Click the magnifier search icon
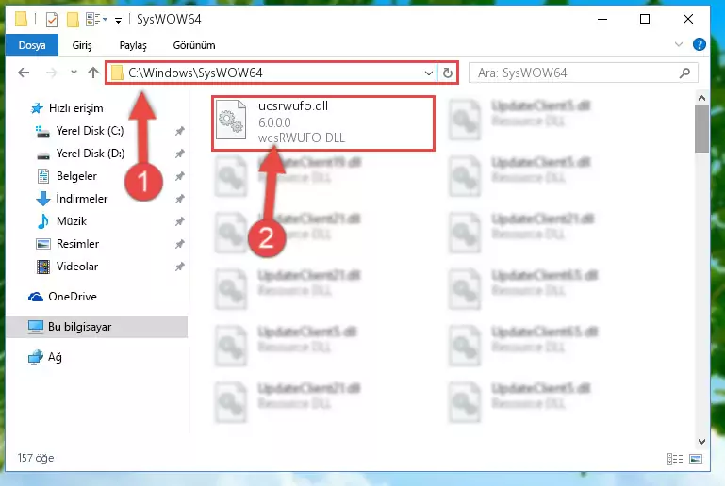Screen dimensions: 725x486 [684, 73]
